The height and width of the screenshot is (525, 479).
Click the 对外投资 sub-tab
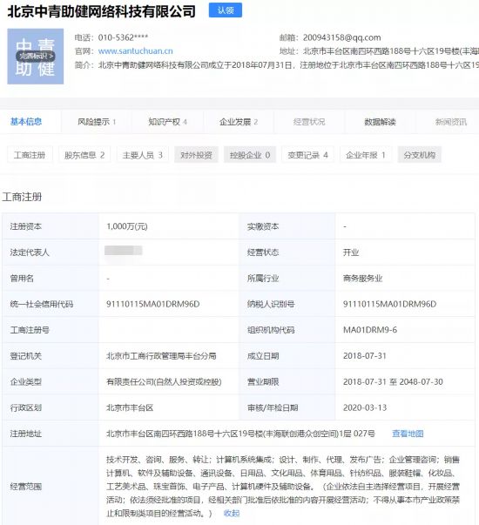coord(196,155)
